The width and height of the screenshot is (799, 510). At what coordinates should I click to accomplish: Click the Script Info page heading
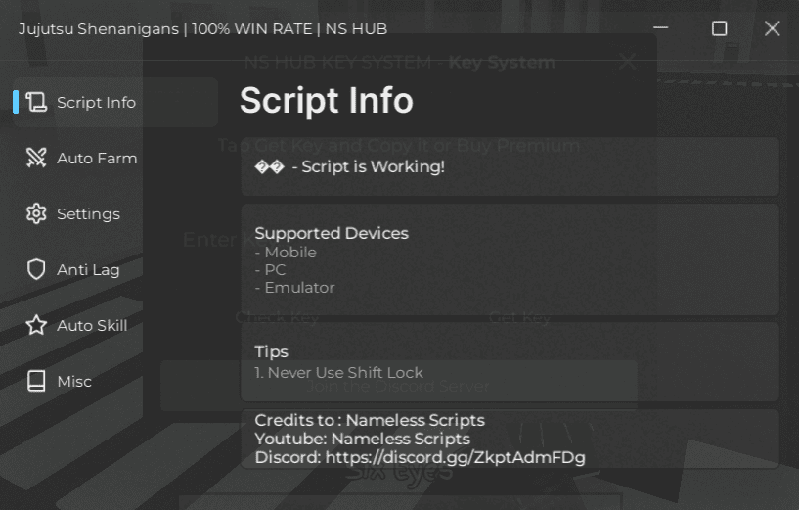pos(326,100)
